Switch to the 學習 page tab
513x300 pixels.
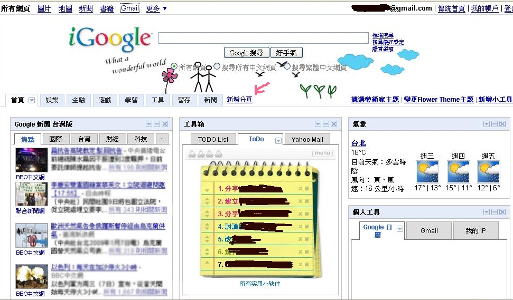click(131, 100)
